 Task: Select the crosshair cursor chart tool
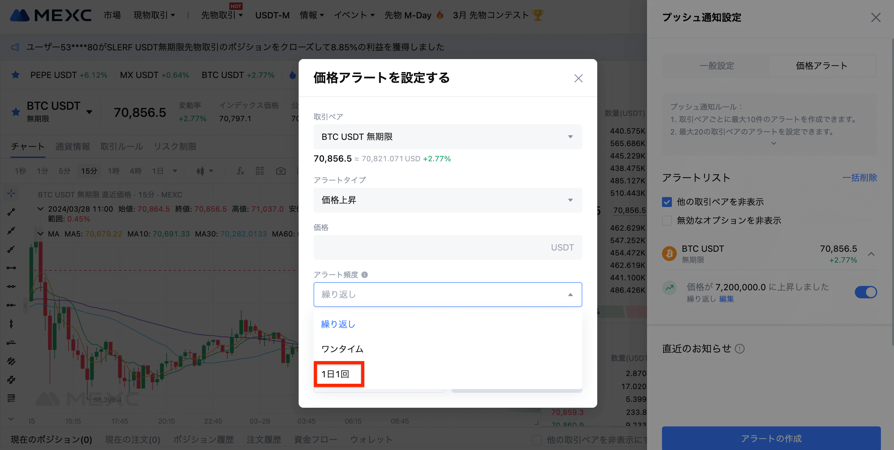11,193
